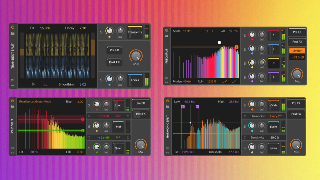Open Pre FX in Transient Split
This screenshot has width=320, height=180.
114,50
